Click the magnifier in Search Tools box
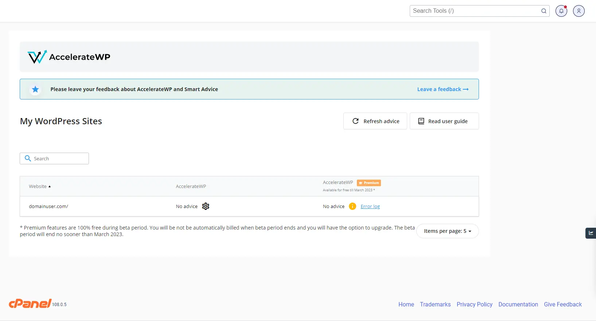 pos(544,11)
